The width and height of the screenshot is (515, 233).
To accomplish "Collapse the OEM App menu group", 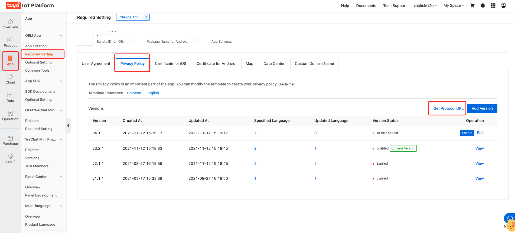I will pyautogui.click(x=61, y=36).
